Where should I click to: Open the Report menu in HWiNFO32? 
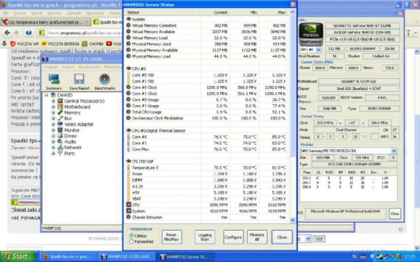(68, 67)
